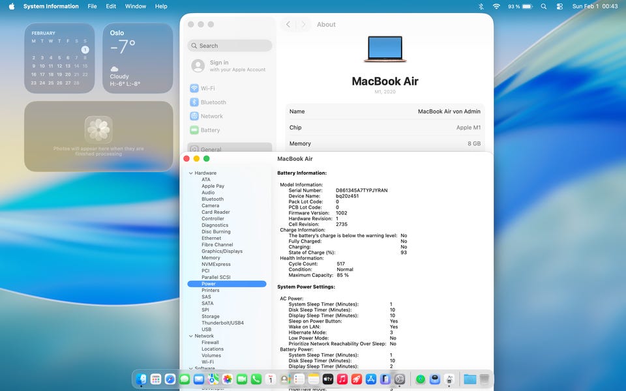Collapse the Hardware section in sidebar
Image resolution: width=626 pixels, height=391 pixels.
tap(191, 173)
